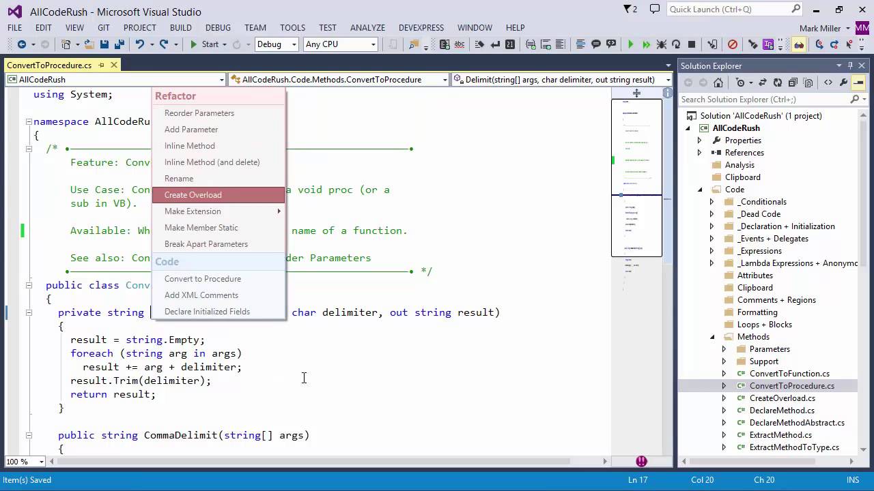Click the black Stop square icon

coord(692,44)
